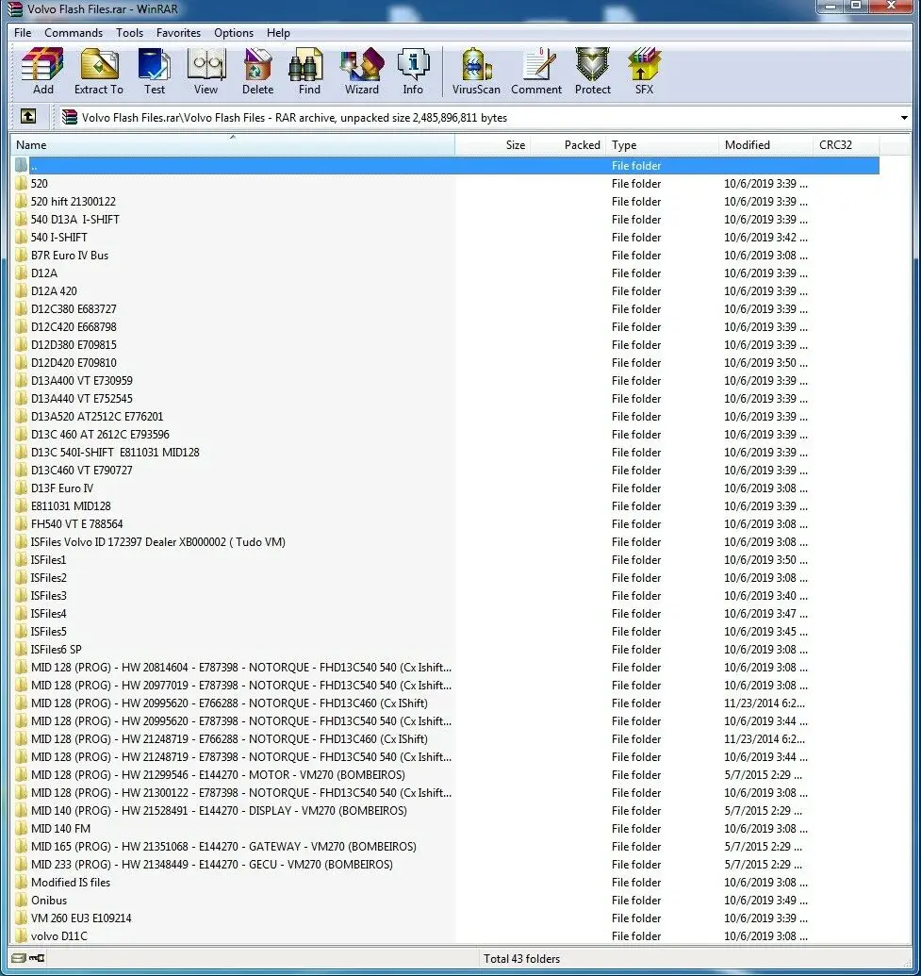
Task: Select the parent '..' folder row
Action: coord(446,166)
